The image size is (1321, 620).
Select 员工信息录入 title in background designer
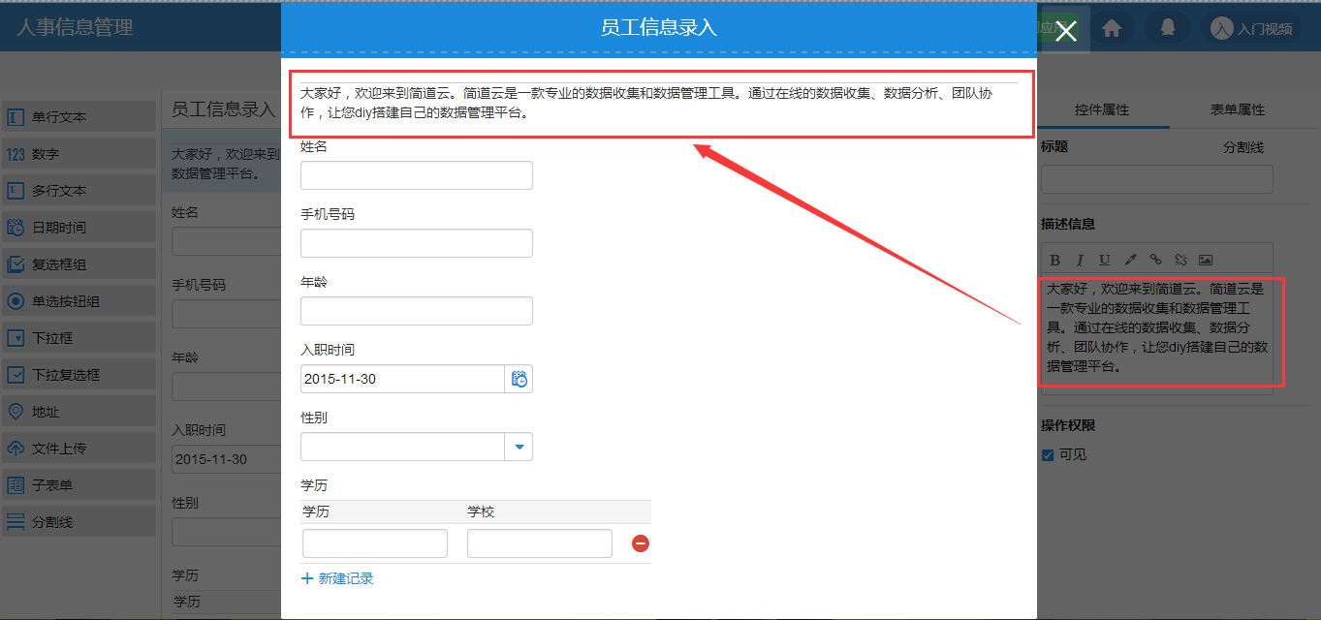tap(224, 109)
